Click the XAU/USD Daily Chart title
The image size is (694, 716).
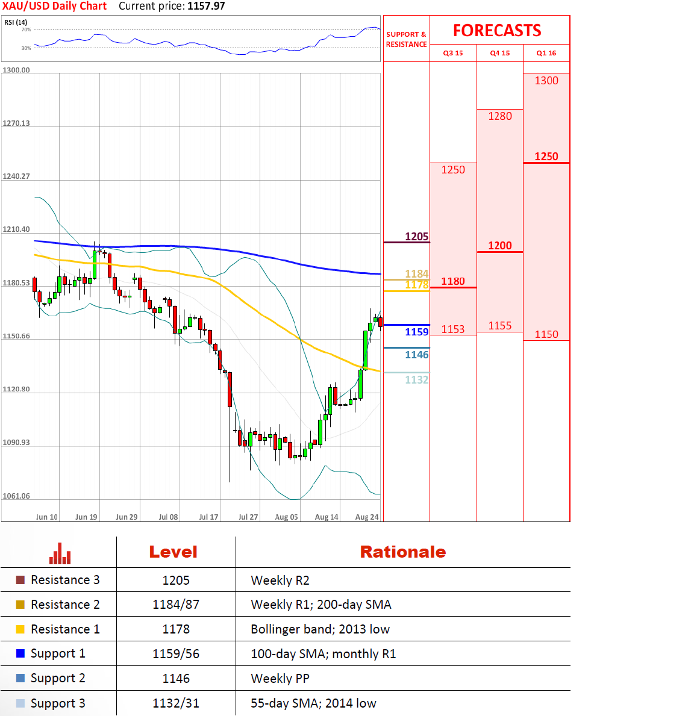pyautogui.click(x=54, y=6)
